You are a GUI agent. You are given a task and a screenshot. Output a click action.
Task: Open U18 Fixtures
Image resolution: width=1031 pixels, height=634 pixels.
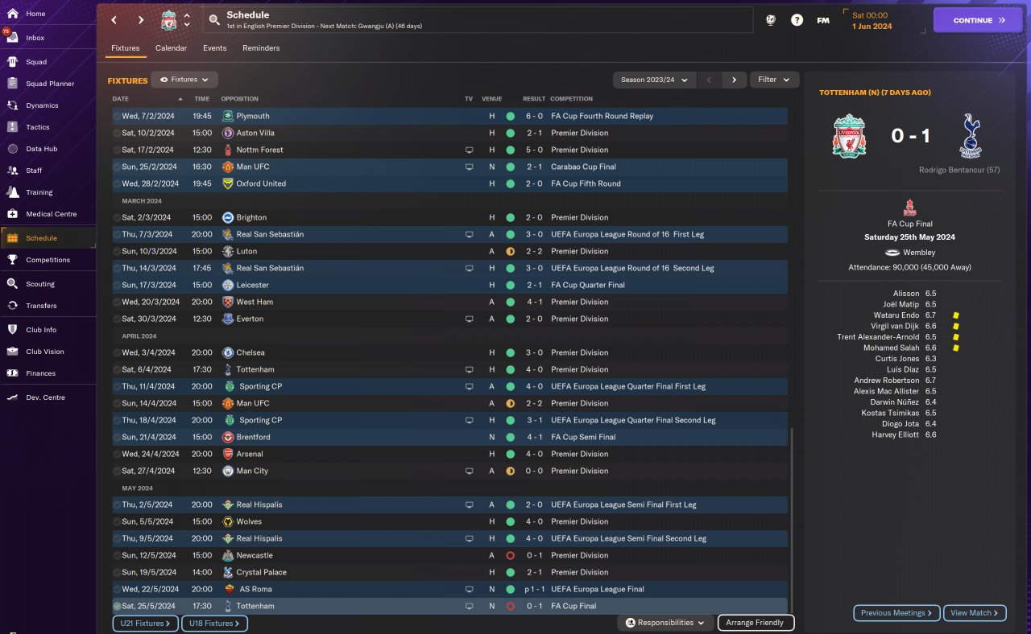(x=214, y=624)
